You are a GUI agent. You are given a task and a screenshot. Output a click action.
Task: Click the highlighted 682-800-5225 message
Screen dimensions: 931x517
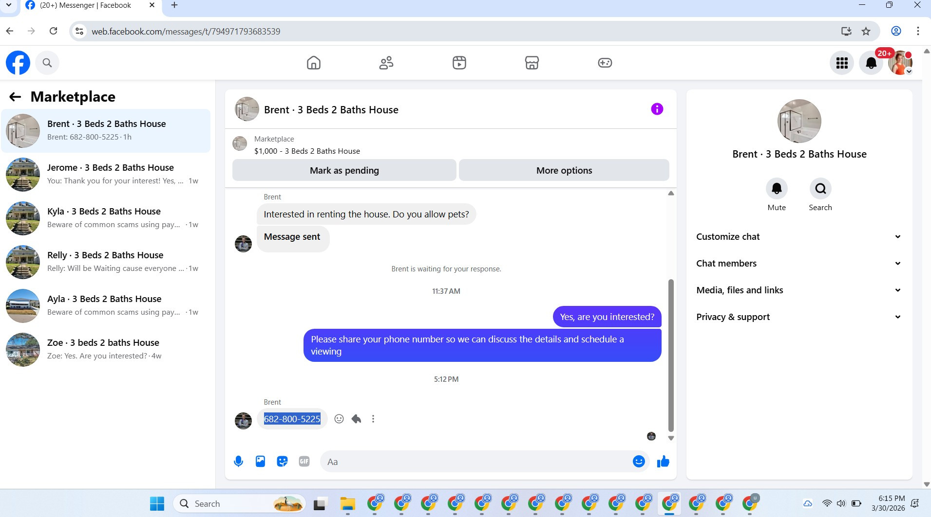292,419
